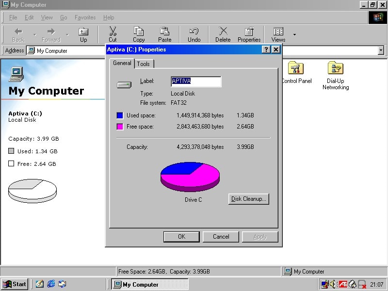Viewport: 388px width, 291px height.
Task: Select the General tab
Action: (x=122, y=63)
